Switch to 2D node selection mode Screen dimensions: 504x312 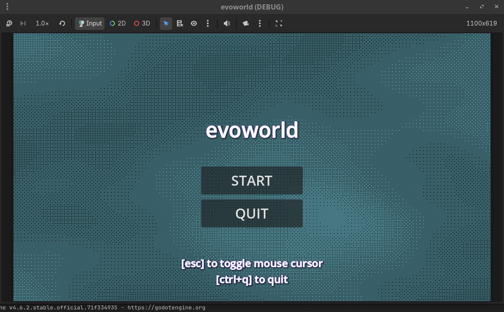[x=118, y=23]
